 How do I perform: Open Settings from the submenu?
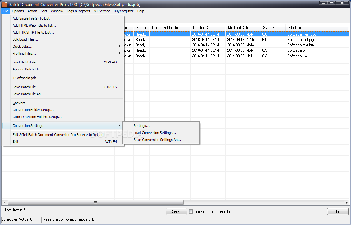pos(161,126)
